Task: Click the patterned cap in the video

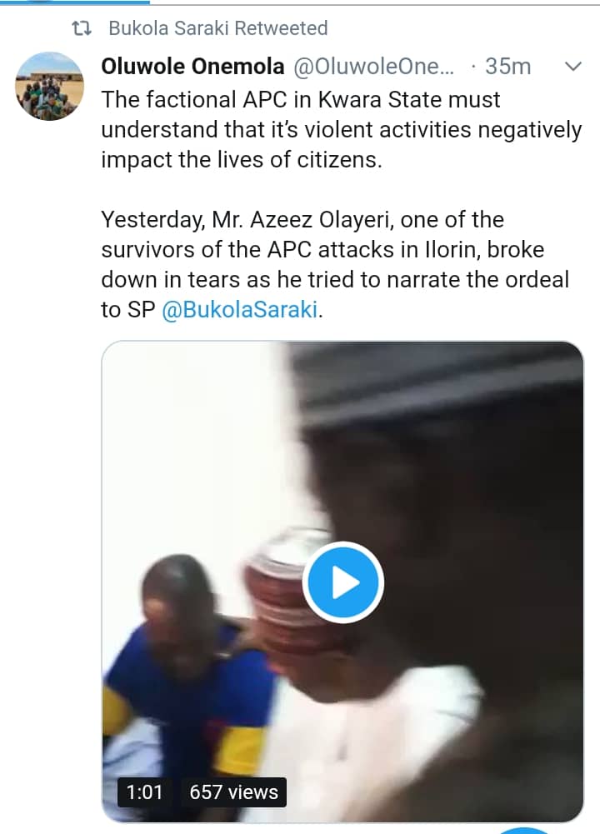Action: tap(283, 575)
